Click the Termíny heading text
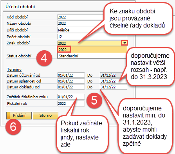Viewport: 175px width, 154px height. point(14,69)
